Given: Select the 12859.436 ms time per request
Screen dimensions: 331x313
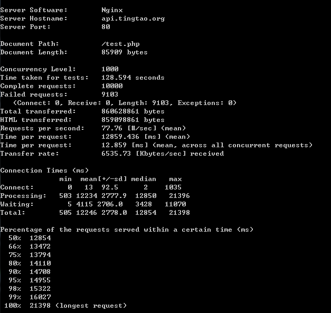Looking at the screenshot, I should tap(120, 137).
